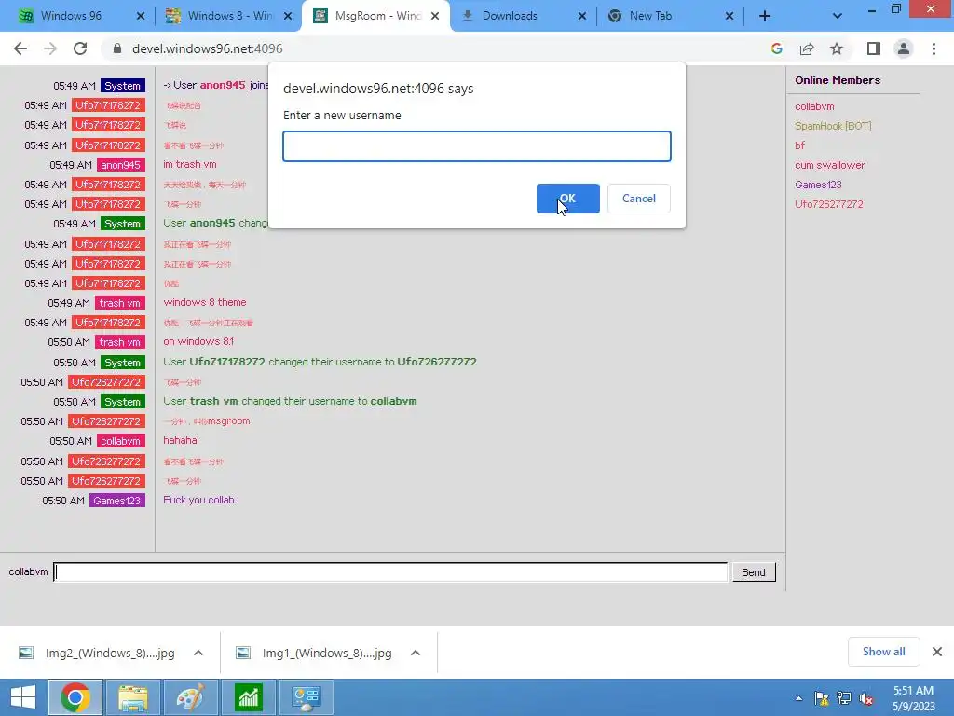Reload the MsgRoom page
Screen dimensions: 954x716
(x=80, y=48)
